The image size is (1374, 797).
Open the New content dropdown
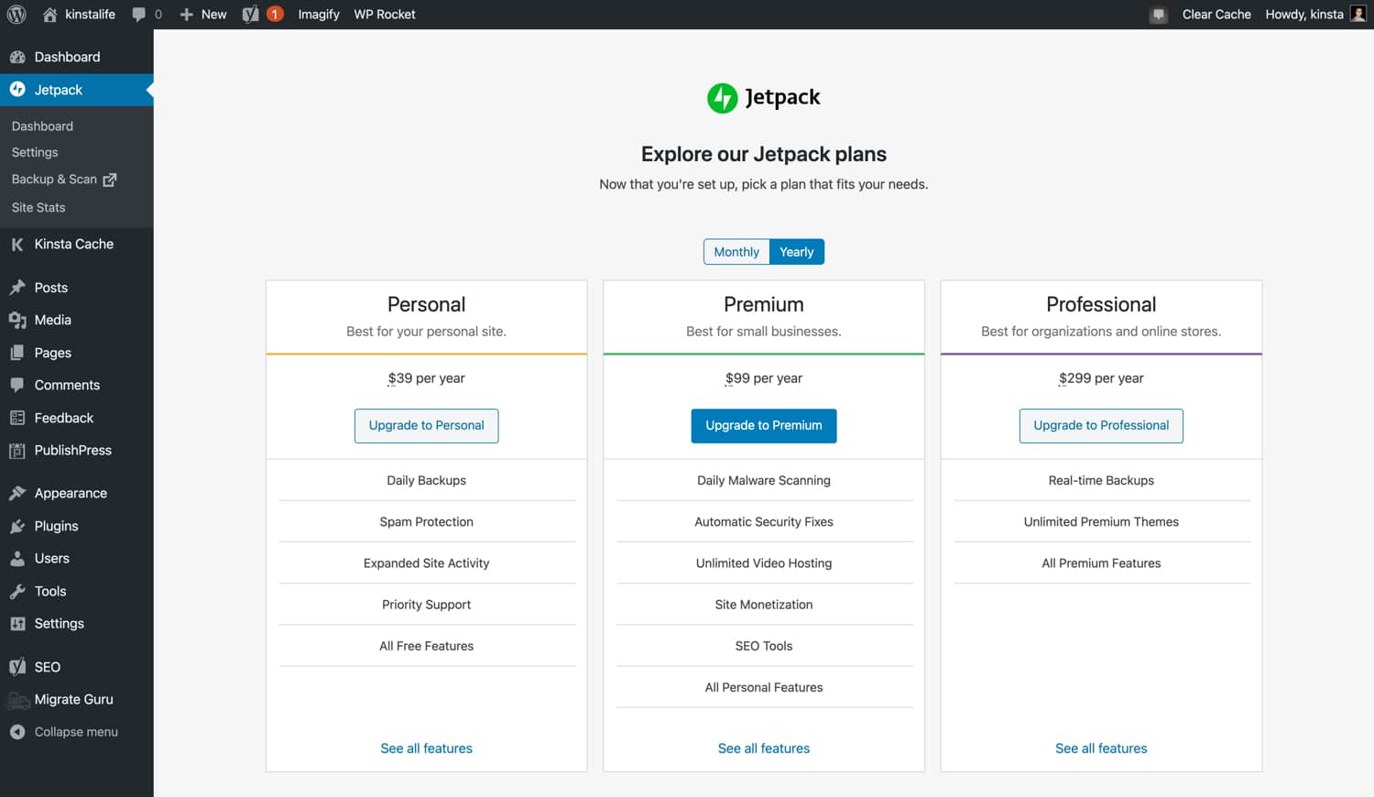click(202, 14)
